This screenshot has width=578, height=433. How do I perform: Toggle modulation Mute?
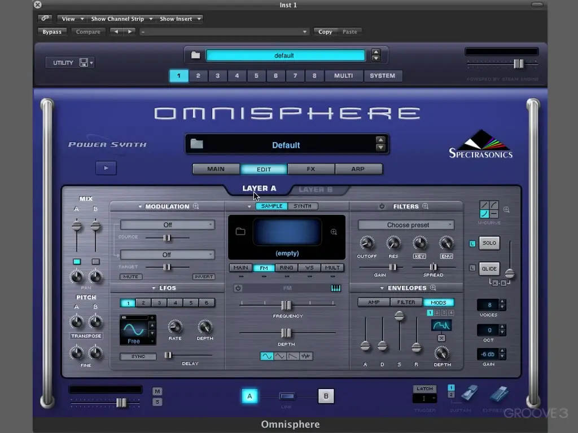tap(131, 276)
